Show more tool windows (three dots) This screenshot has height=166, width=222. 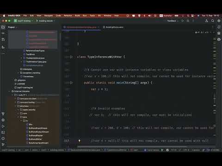click(3, 53)
